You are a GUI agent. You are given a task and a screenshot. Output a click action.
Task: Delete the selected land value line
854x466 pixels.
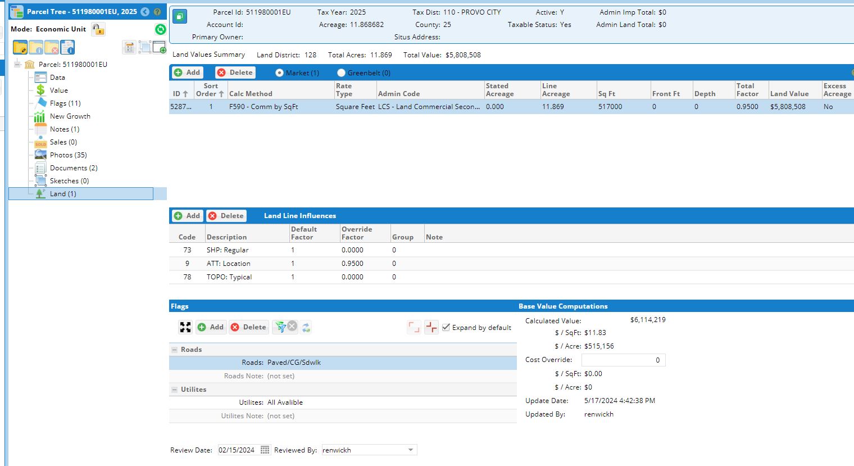click(x=235, y=73)
